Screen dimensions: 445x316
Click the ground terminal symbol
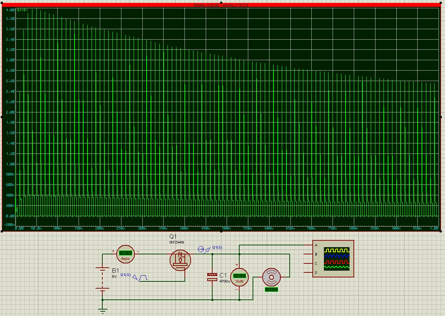pyautogui.click(x=103, y=311)
